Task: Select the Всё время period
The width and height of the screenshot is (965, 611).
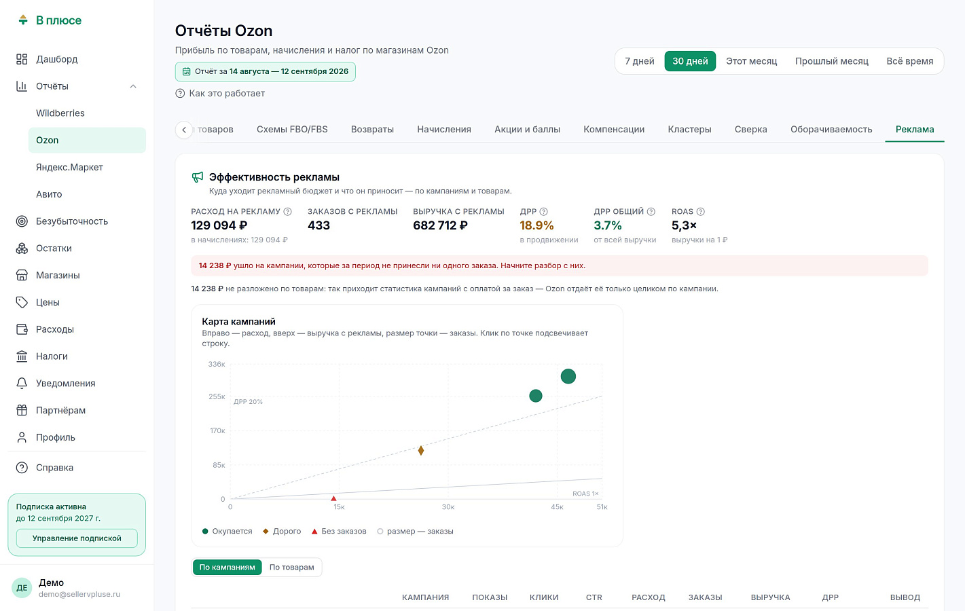Action: (910, 61)
